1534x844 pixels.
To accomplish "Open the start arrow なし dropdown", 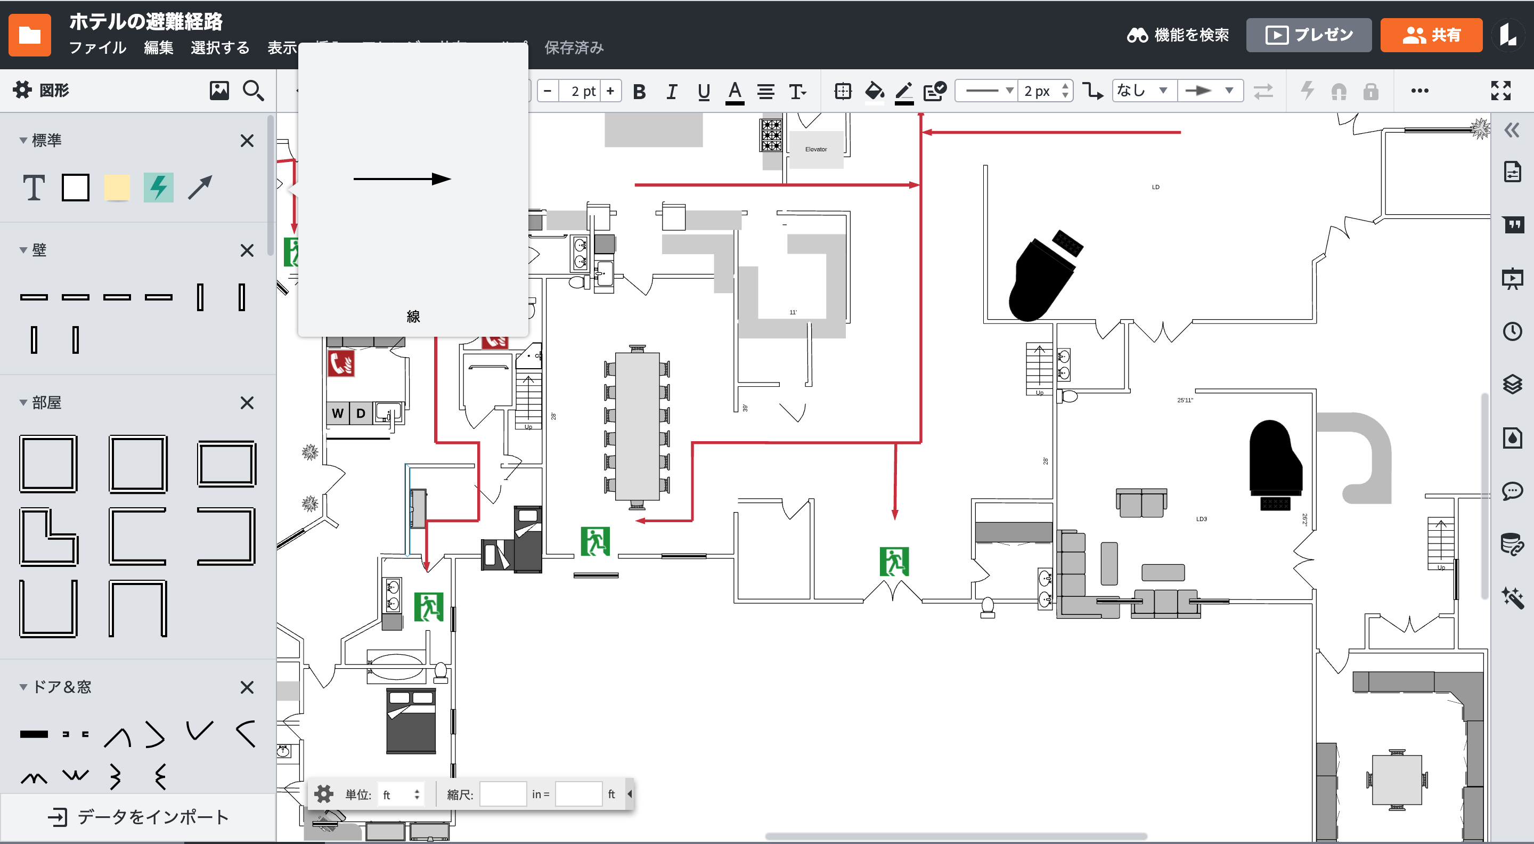I will click(x=1144, y=91).
